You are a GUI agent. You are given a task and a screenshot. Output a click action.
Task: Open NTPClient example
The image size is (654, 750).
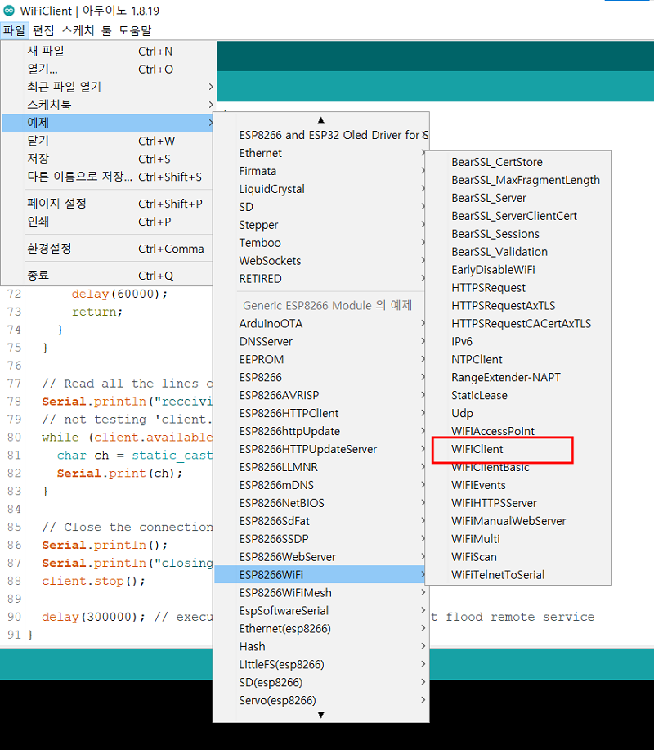coord(518,360)
